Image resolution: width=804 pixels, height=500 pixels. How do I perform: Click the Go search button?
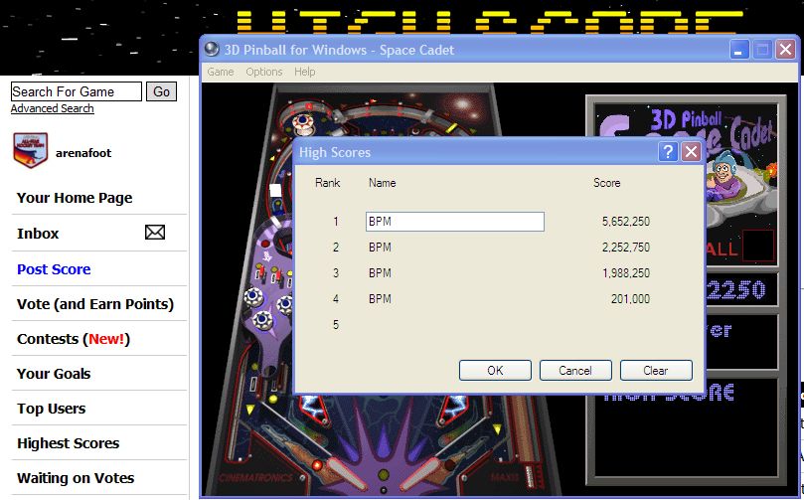pos(162,91)
